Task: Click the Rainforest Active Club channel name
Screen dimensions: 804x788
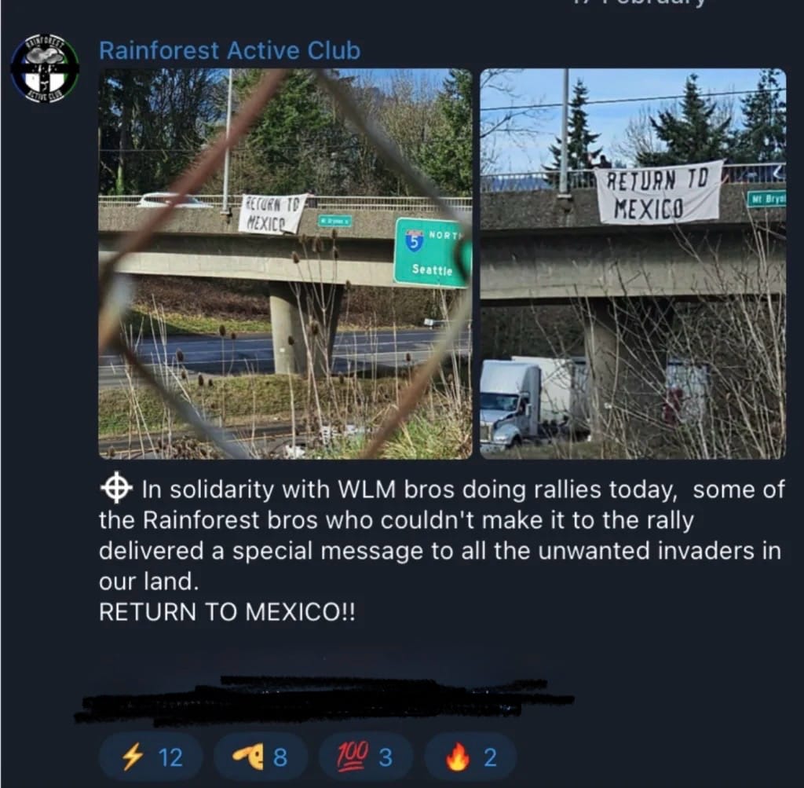Action: (230, 51)
